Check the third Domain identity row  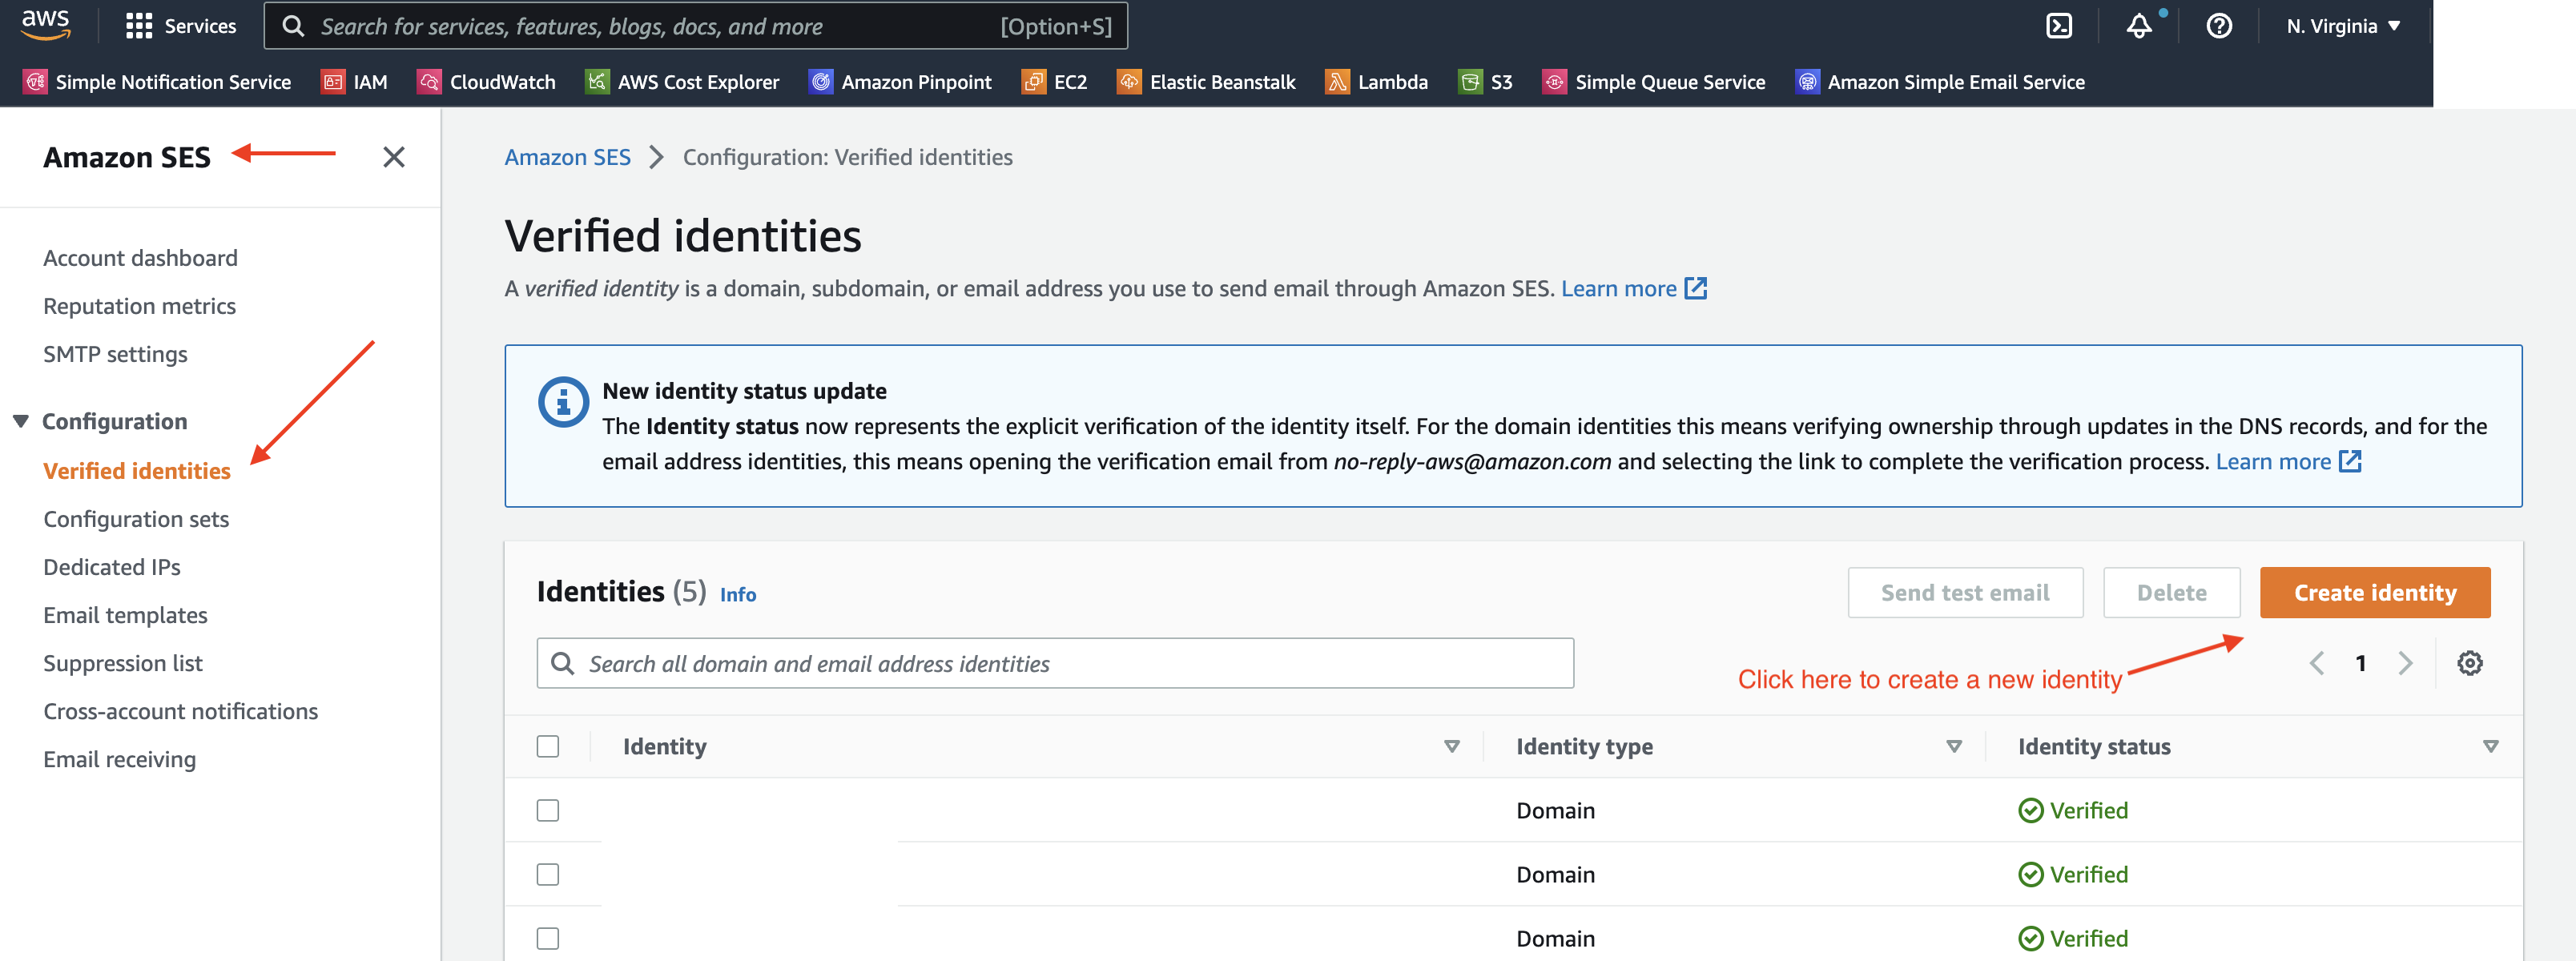point(547,938)
